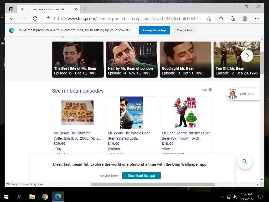The height and width of the screenshot is (202, 269).
Task: Click the Walmart seller text
Action: coord(115,149)
